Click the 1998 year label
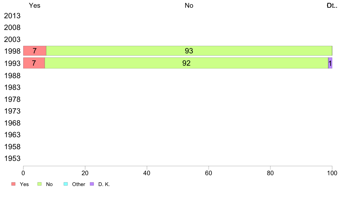 pos(12,51)
